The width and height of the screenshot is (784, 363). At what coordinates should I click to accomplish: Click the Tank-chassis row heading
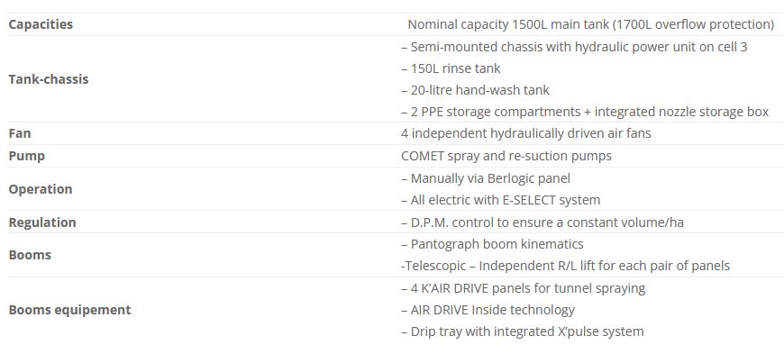(x=49, y=79)
